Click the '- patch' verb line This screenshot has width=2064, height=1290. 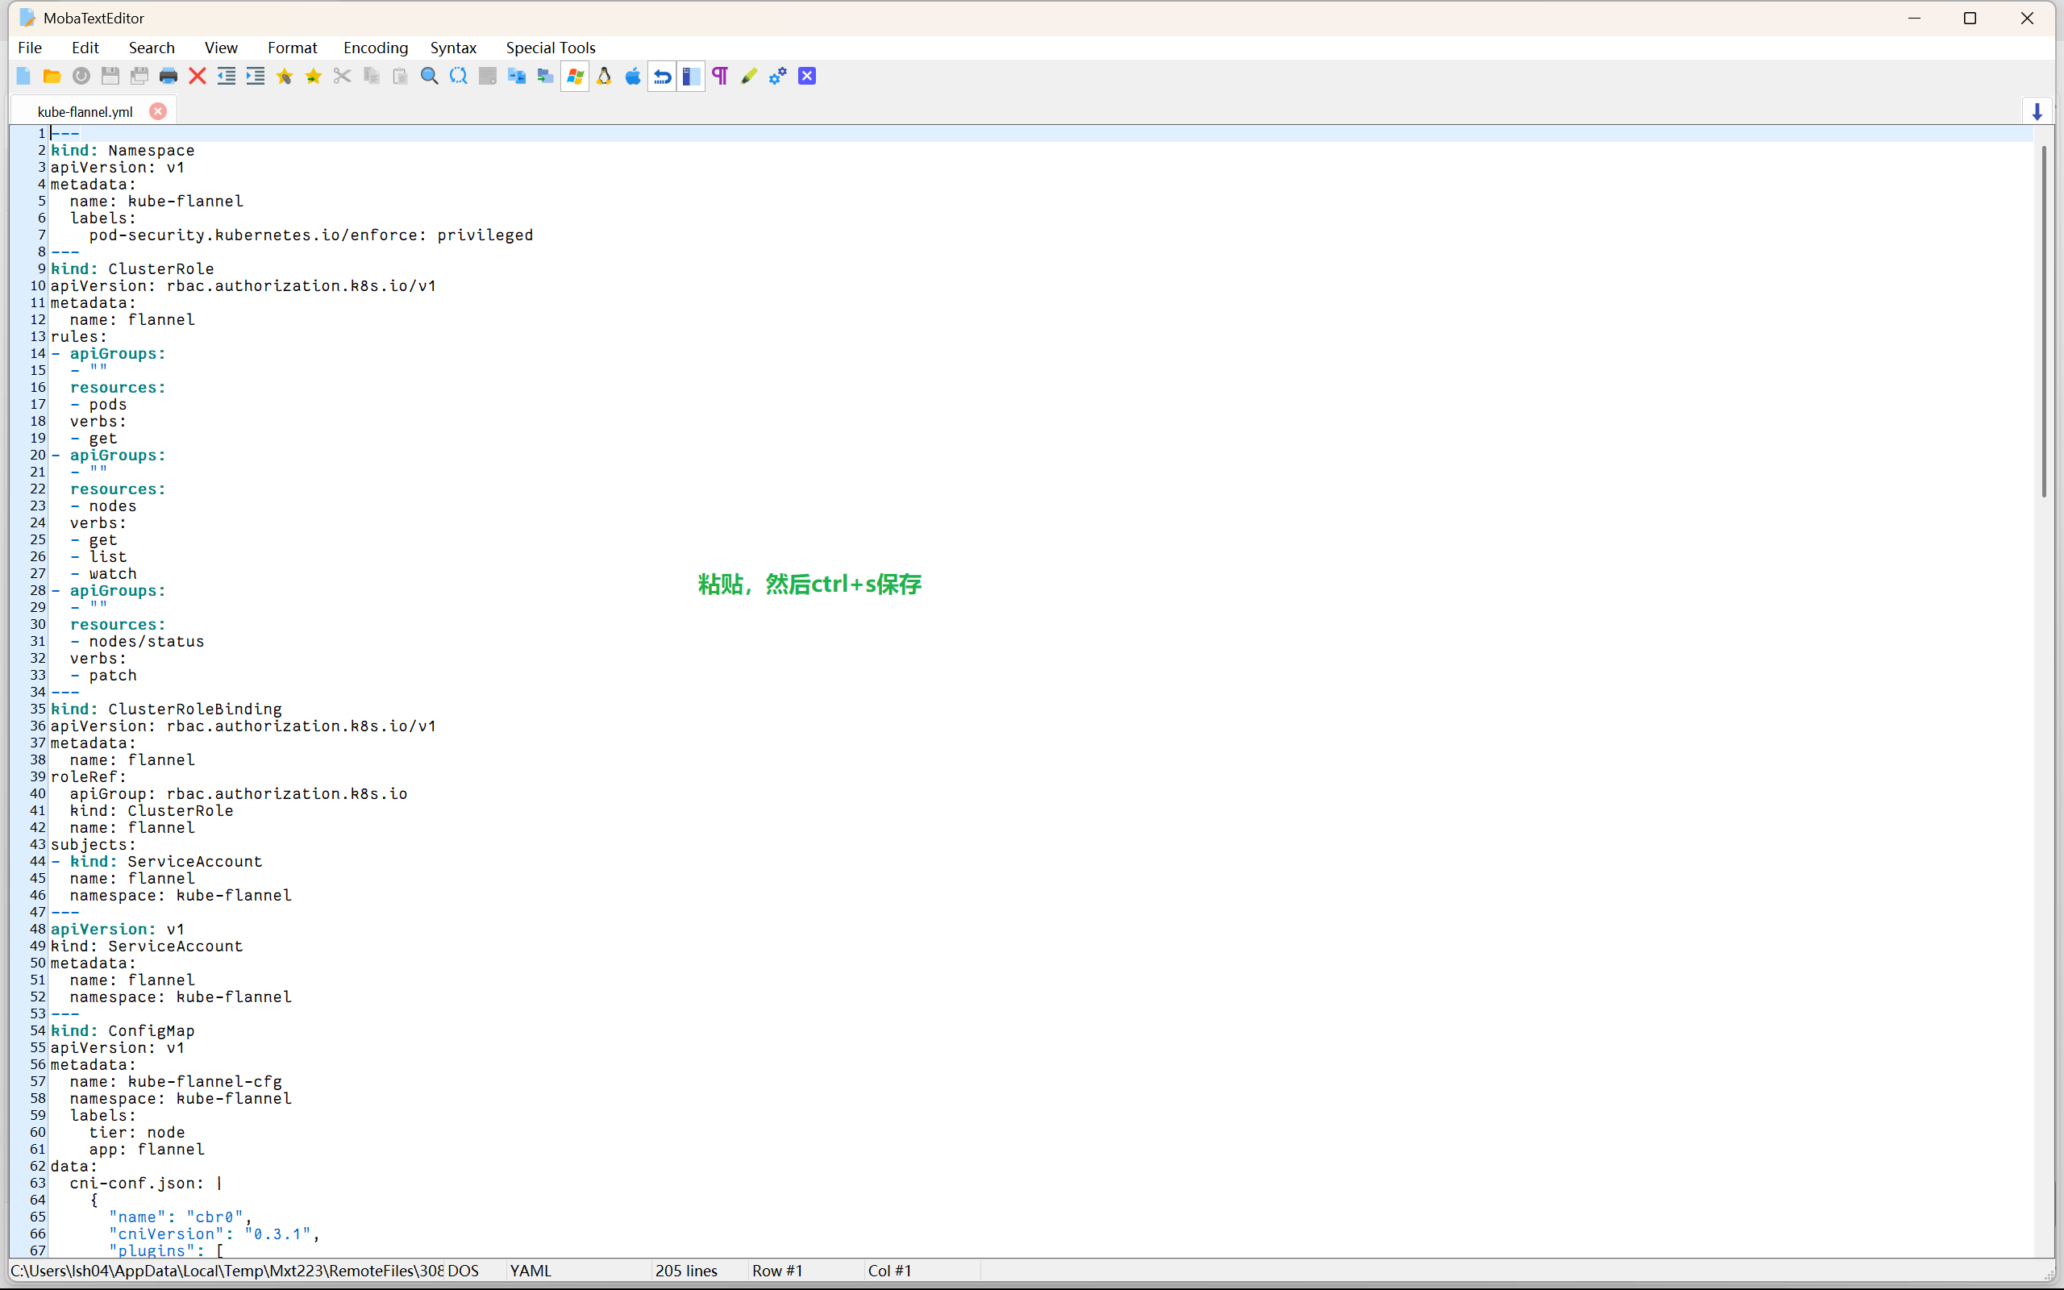pos(103,676)
